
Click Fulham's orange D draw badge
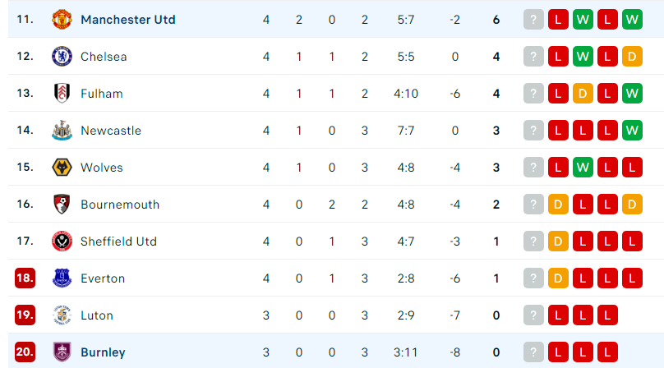point(583,93)
